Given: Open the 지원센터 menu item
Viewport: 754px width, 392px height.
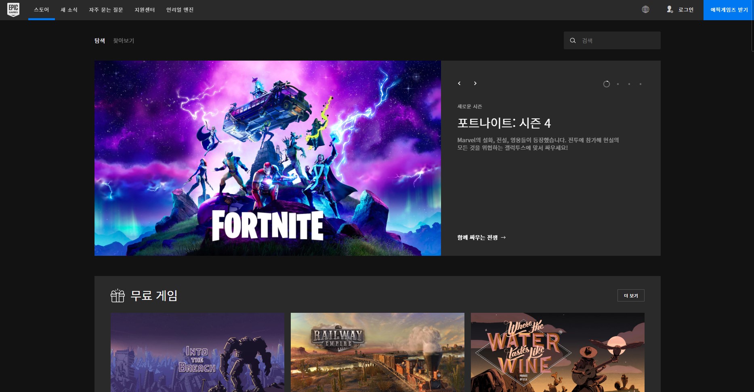Looking at the screenshot, I should (145, 10).
